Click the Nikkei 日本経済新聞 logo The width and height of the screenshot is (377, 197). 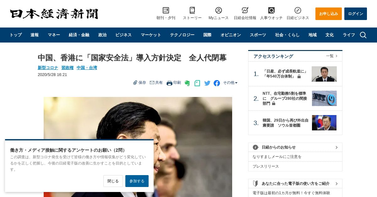click(x=54, y=14)
